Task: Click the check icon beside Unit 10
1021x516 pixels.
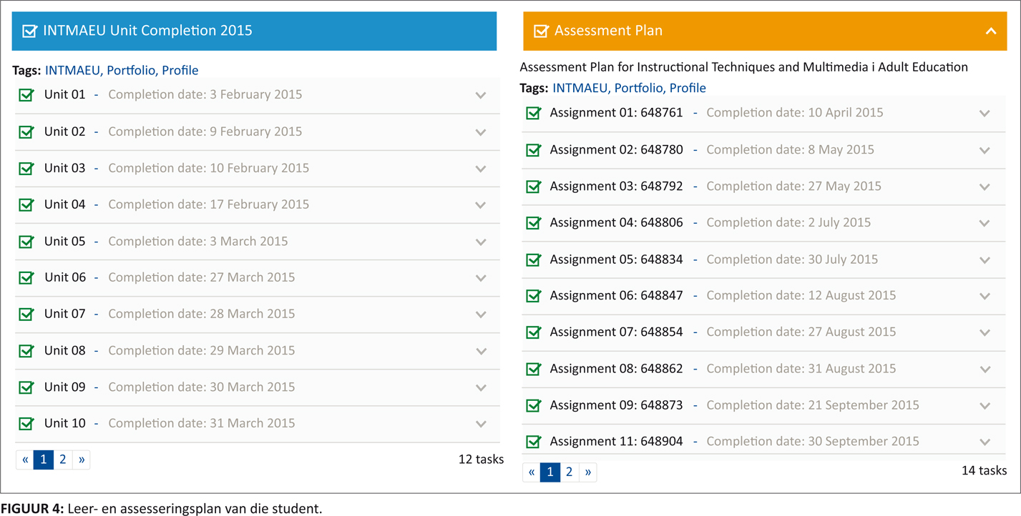Action: point(26,423)
